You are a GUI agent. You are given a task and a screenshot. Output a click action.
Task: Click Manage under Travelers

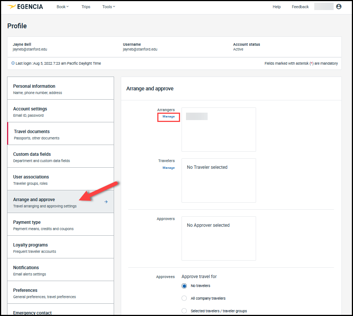pos(168,168)
